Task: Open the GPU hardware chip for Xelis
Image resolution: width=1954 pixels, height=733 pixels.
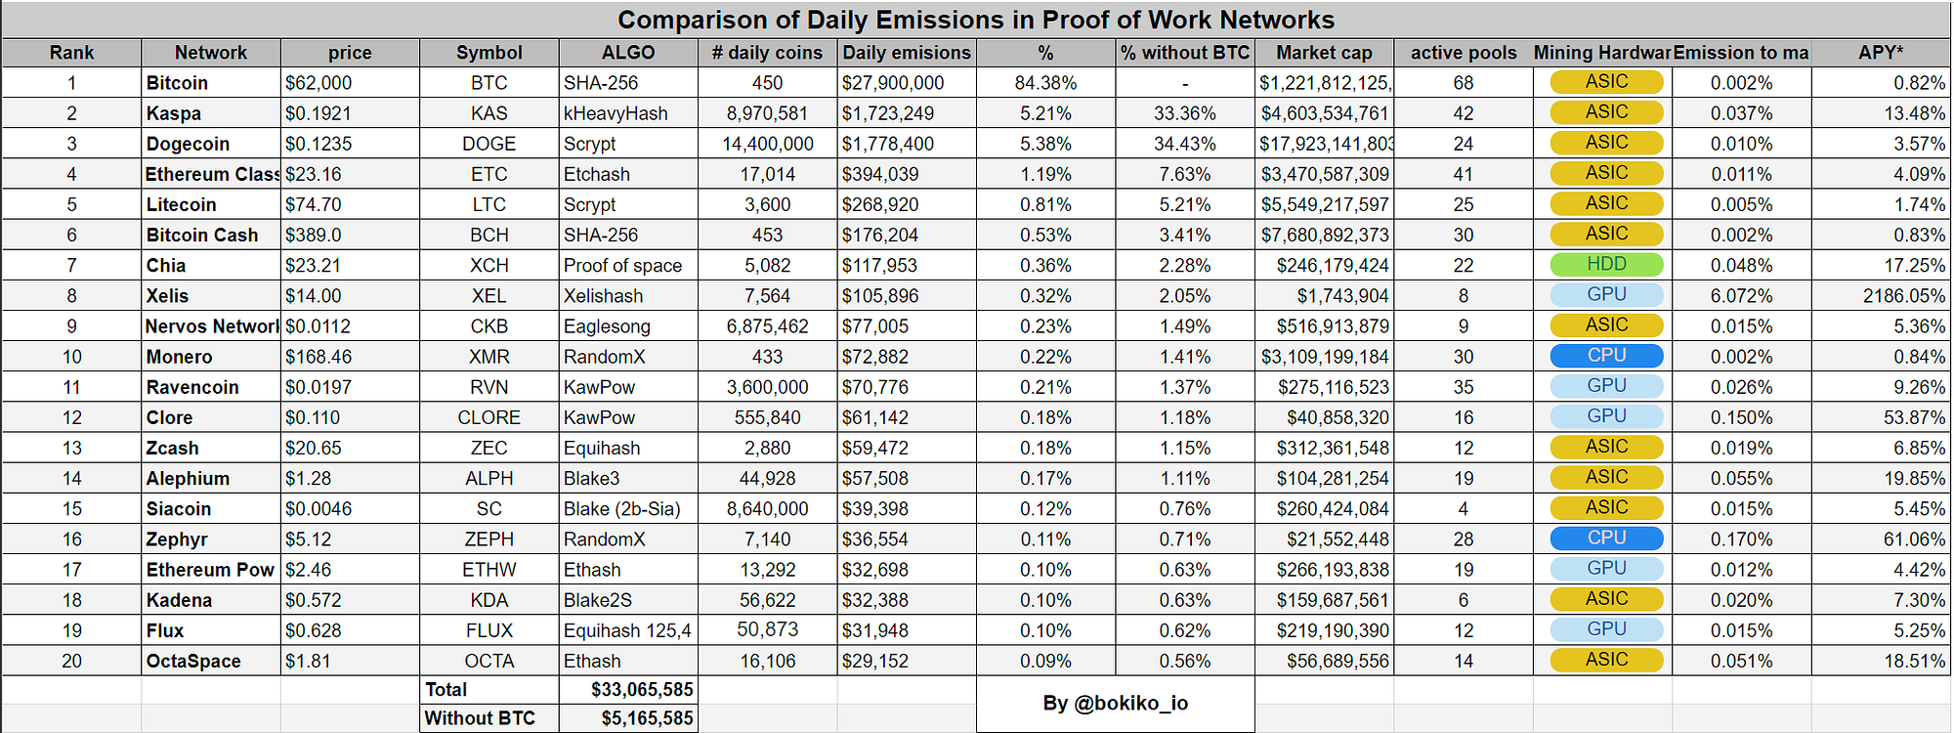Action: tap(1606, 295)
